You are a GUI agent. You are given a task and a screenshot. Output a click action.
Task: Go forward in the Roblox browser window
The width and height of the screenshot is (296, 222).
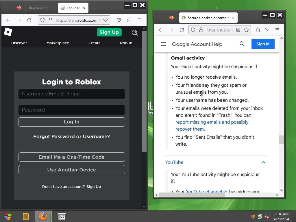pyautogui.click(x=19, y=20)
